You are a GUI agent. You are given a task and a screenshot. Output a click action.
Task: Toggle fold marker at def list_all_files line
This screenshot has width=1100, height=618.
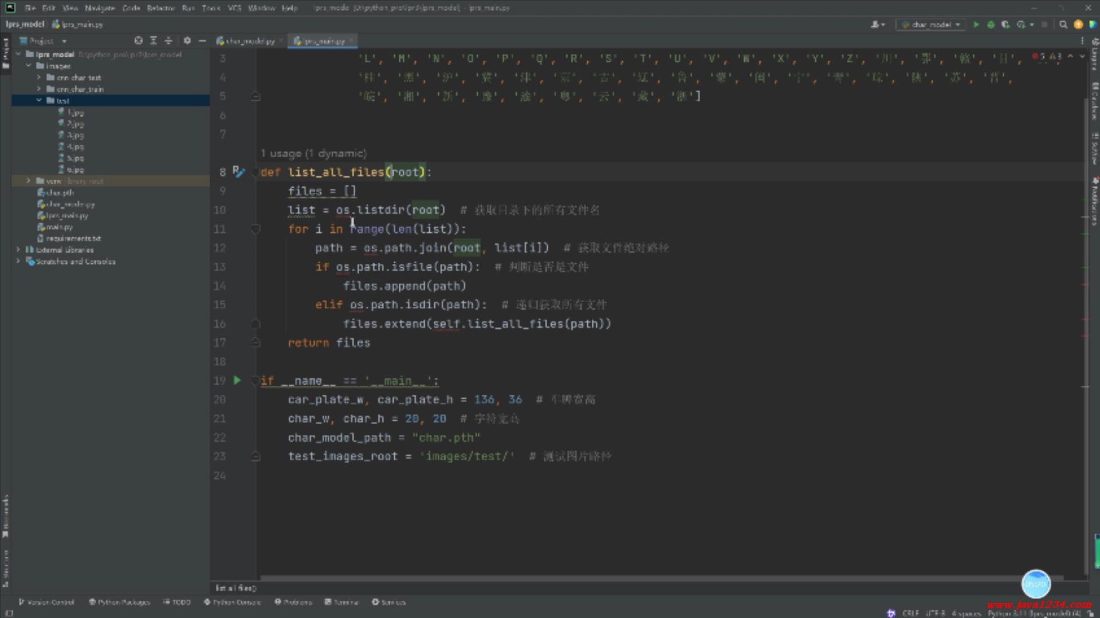256,172
